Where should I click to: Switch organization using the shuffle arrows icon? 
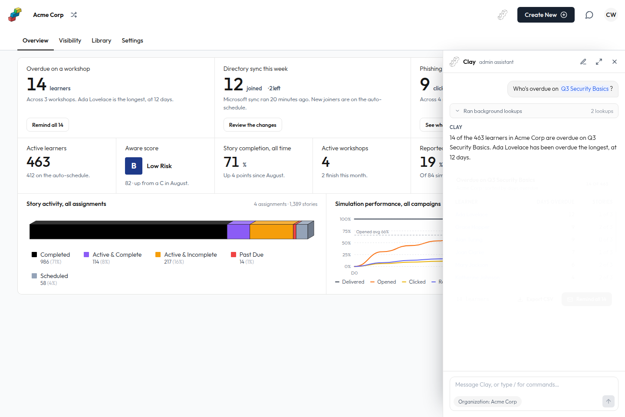(74, 15)
